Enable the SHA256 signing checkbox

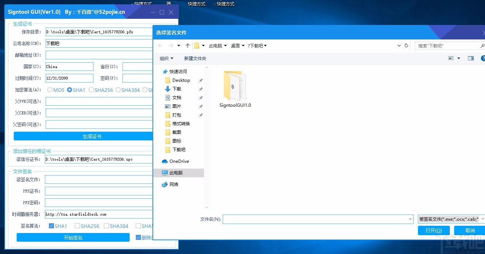78,226
